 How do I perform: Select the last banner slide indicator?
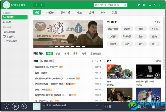click(84, 46)
